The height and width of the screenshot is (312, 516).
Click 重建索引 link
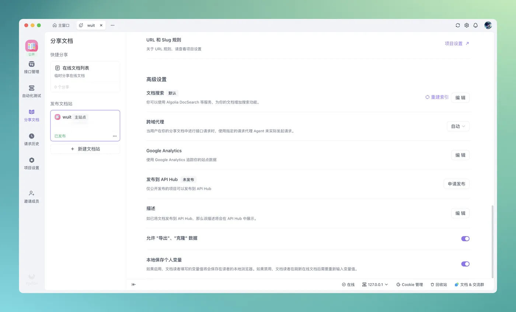click(437, 97)
